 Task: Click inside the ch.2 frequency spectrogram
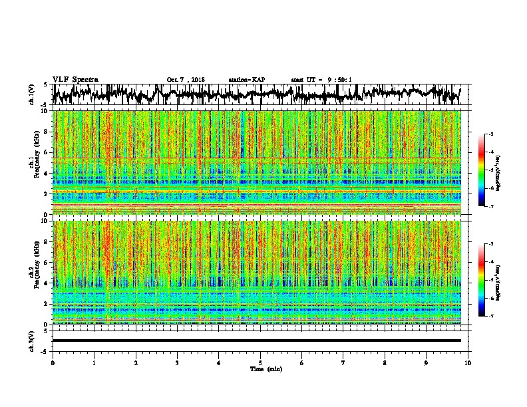coord(257,273)
